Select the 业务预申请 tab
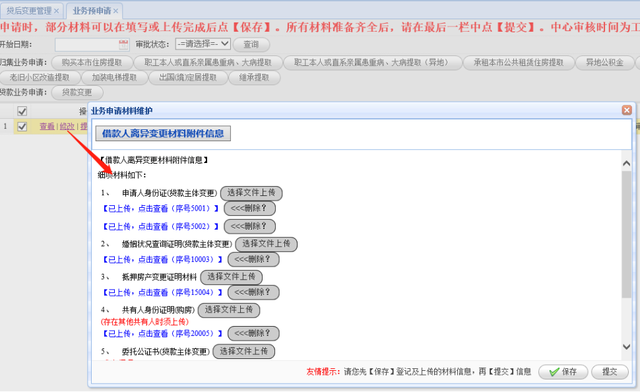 point(91,11)
